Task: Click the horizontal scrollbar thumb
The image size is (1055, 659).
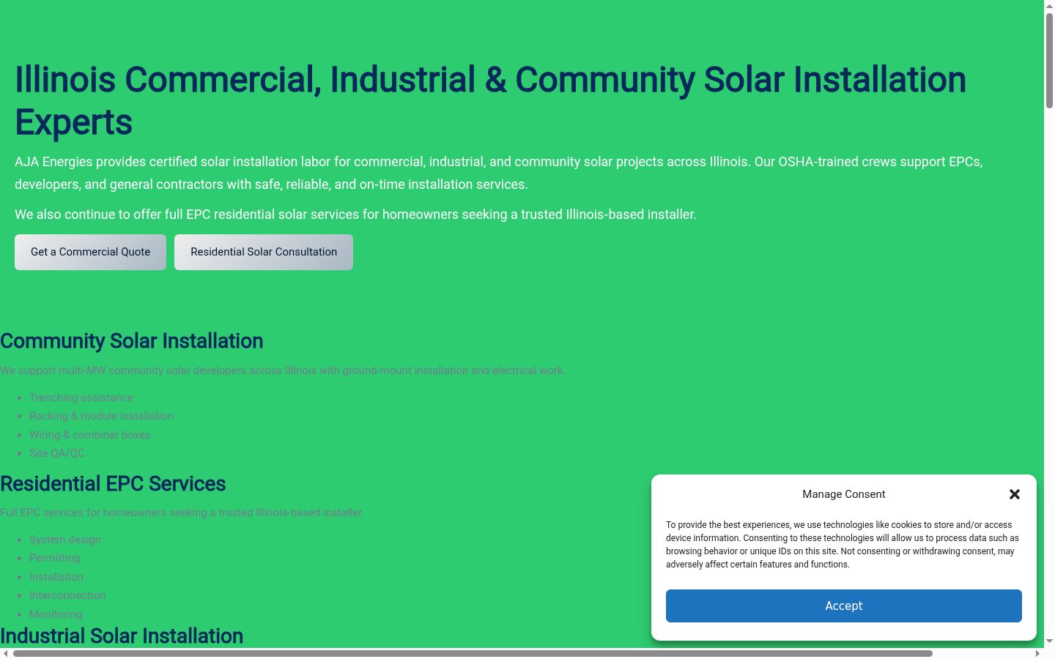Action: tap(473, 653)
